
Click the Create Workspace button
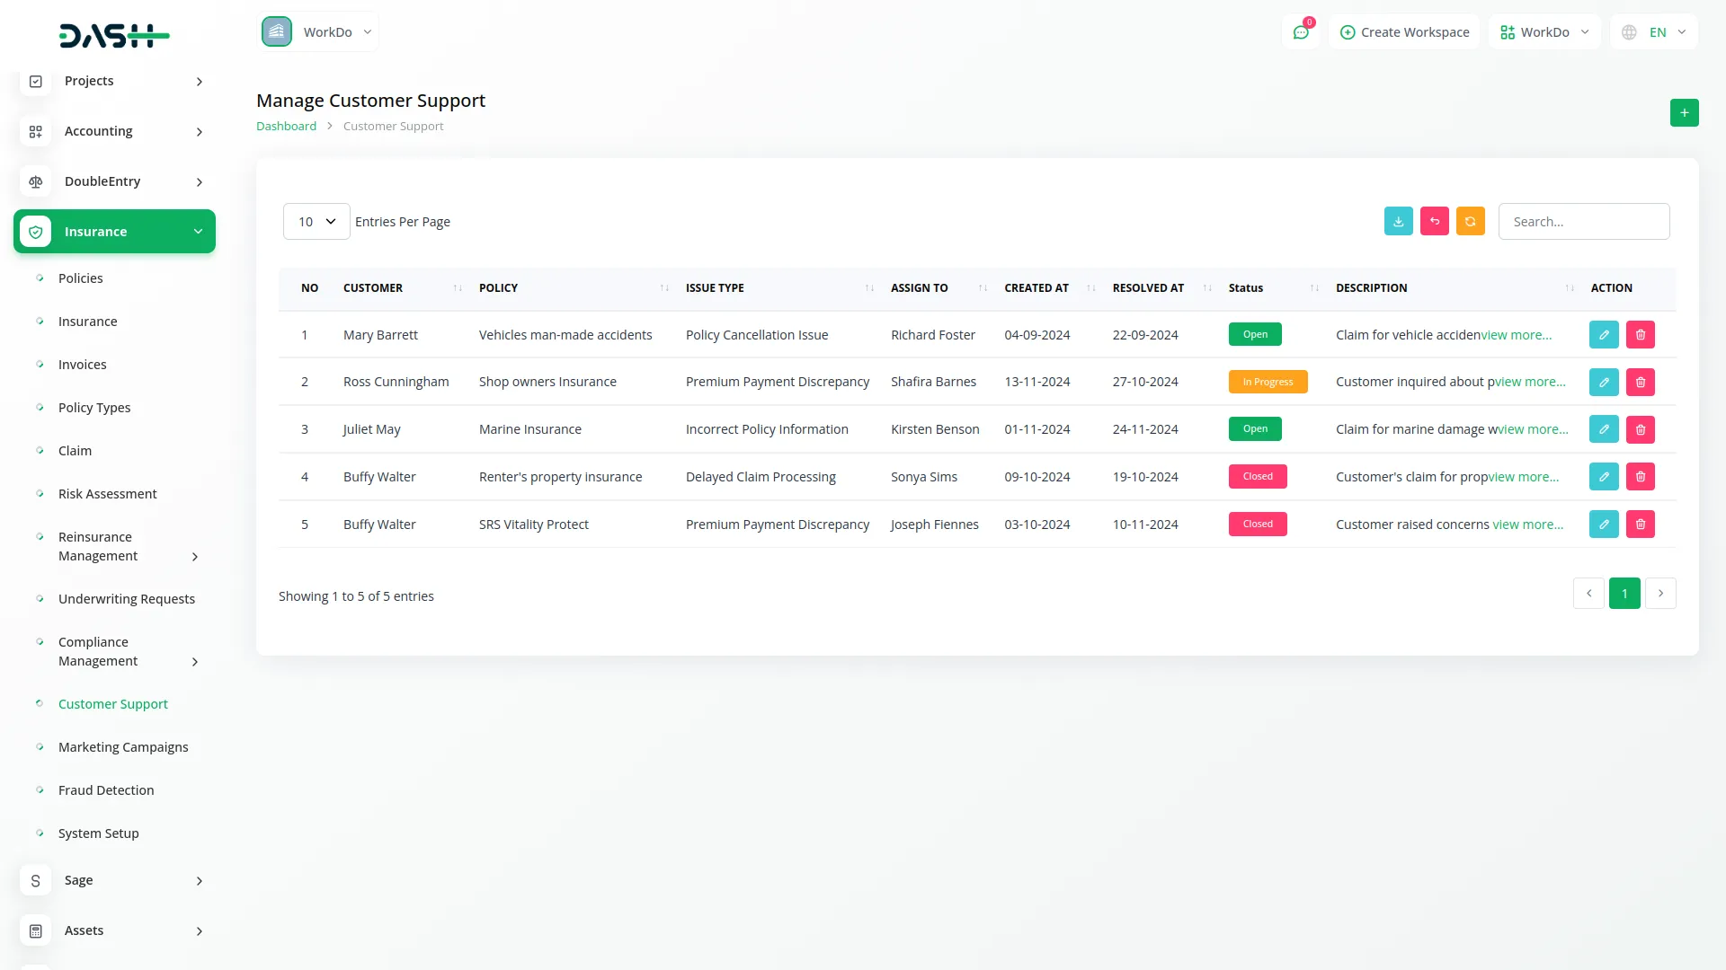pyautogui.click(x=1403, y=31)
